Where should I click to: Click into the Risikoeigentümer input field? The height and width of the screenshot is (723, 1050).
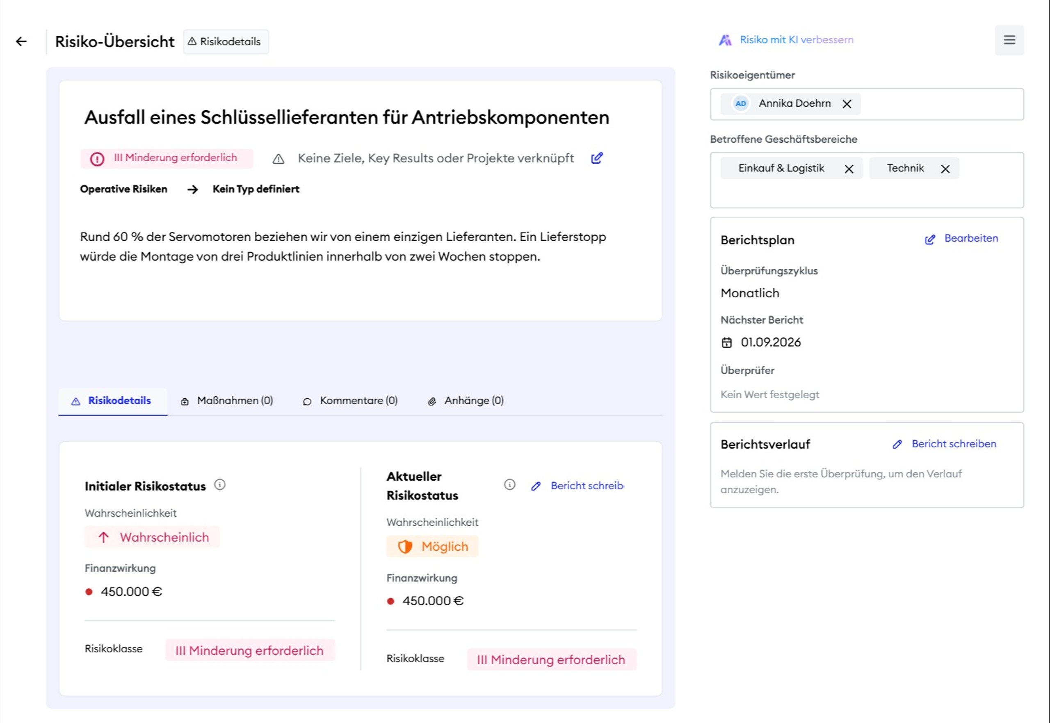click(x=867, y=104)
